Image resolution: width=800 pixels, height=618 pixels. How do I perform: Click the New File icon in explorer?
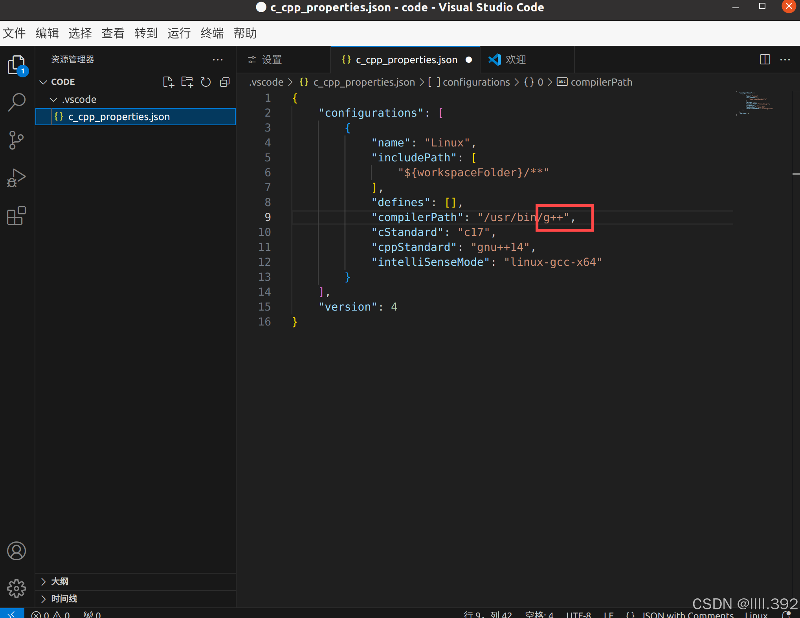pos(168,82)
